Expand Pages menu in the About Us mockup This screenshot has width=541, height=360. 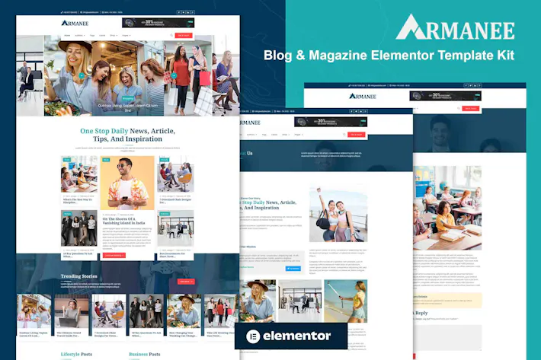pos(298,135)
